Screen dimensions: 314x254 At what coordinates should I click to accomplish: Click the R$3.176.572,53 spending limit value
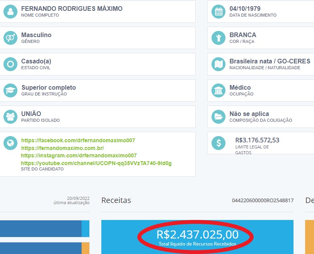point(257,140)
